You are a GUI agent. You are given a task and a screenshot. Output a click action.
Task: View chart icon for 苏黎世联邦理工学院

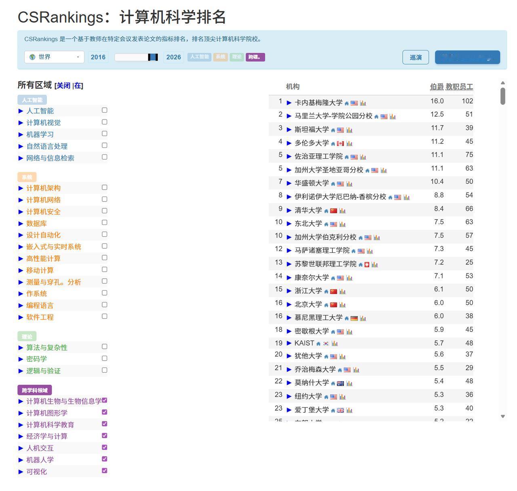coord(374,265)
